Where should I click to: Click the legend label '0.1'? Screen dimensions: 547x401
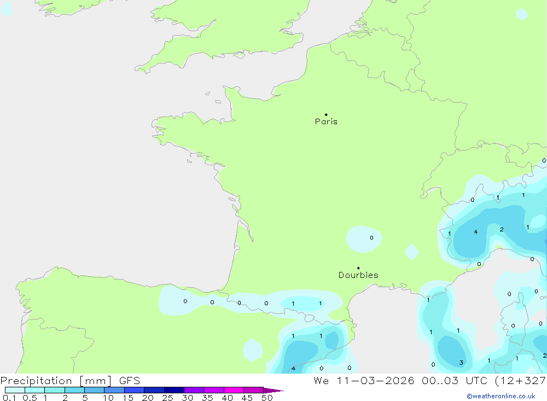coord(9,398)
